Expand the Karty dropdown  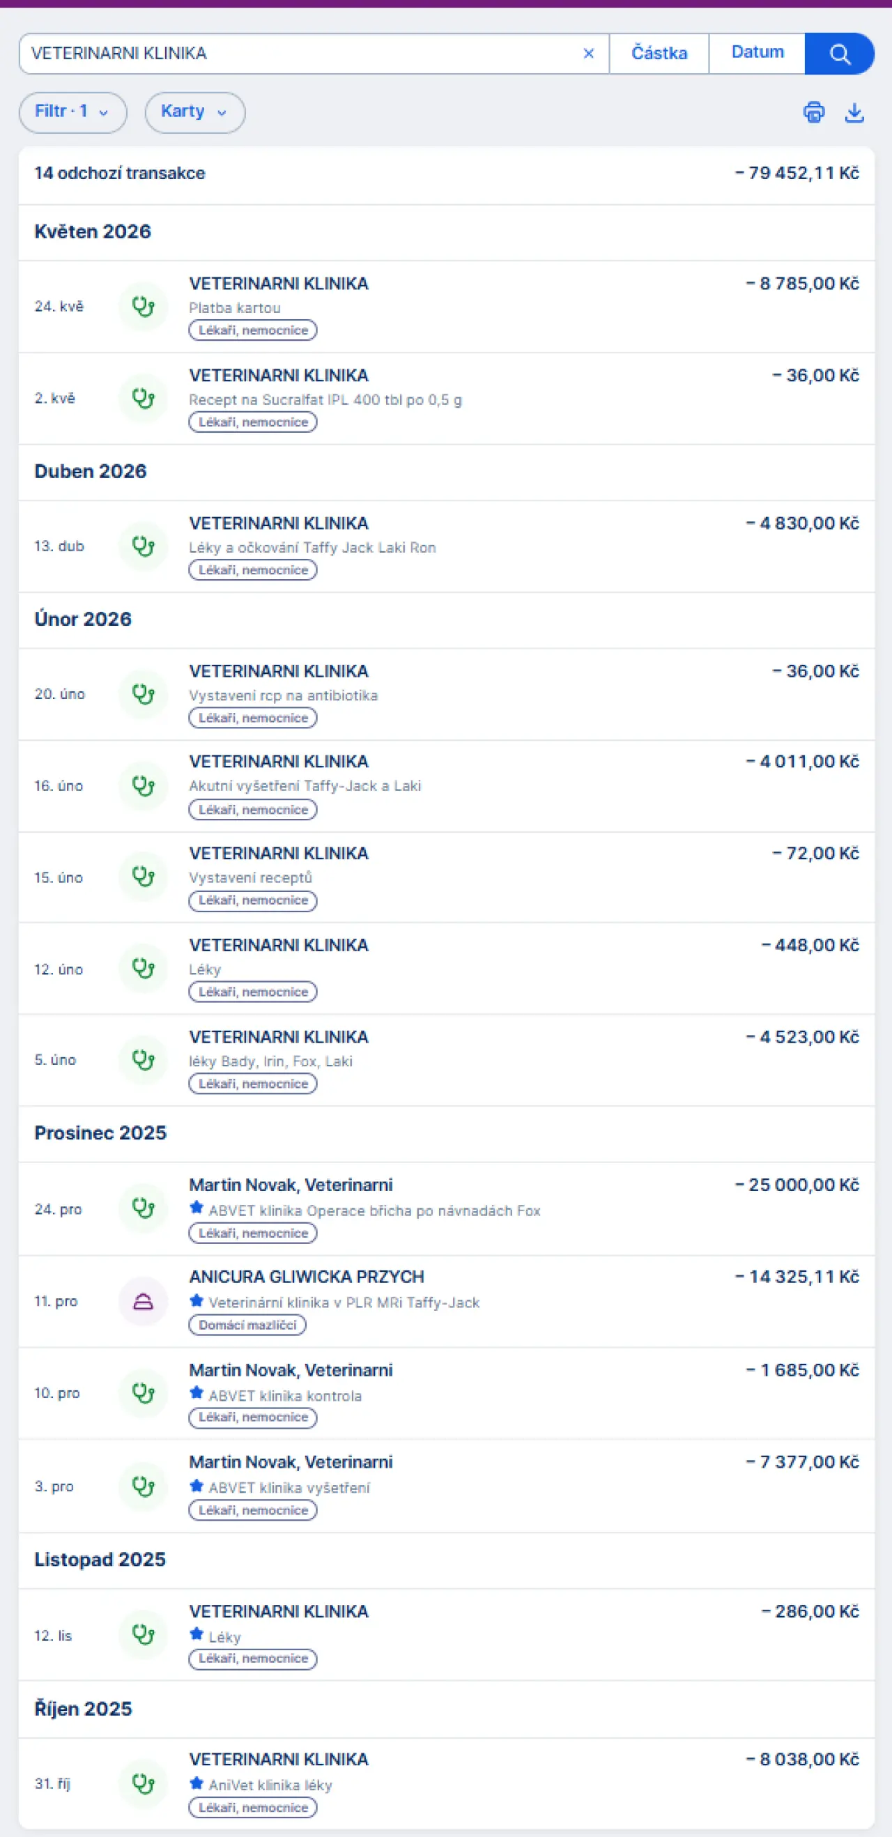click(194, 112)
